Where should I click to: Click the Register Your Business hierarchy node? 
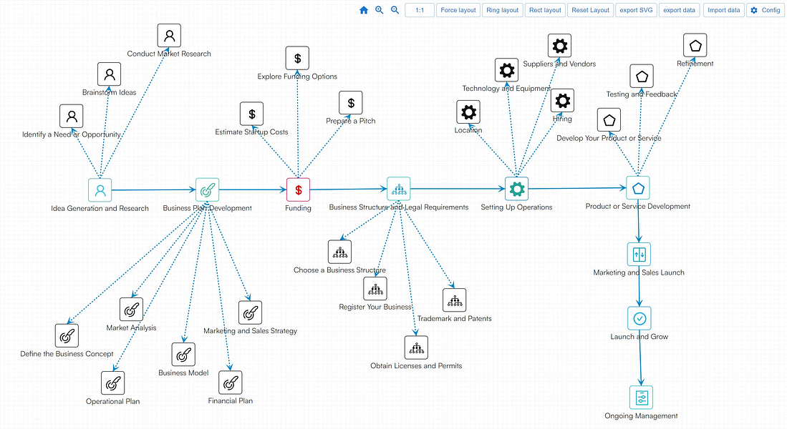(x=375, y=288)
